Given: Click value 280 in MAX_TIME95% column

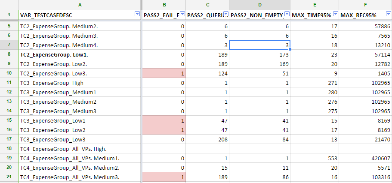Looking at the screenshot, I should click(x=333, y=93).
